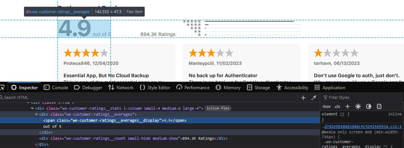The width and height of the screenshot is (404, 148).
Task: Open the Network tab
Action: tap(121, 88)
